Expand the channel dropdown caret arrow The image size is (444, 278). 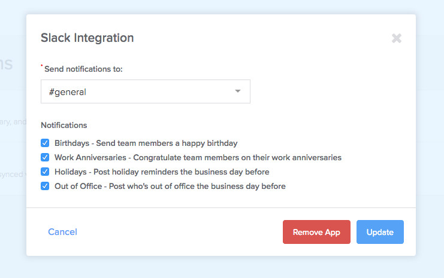tap(237, 91)
